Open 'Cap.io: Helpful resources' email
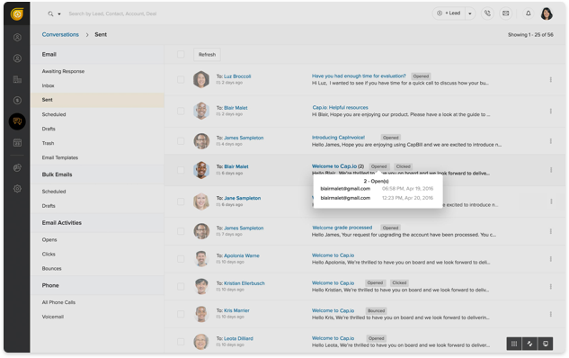 341,107
